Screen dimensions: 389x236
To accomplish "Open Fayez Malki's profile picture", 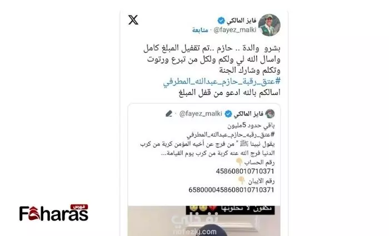I will pos(270,25).
